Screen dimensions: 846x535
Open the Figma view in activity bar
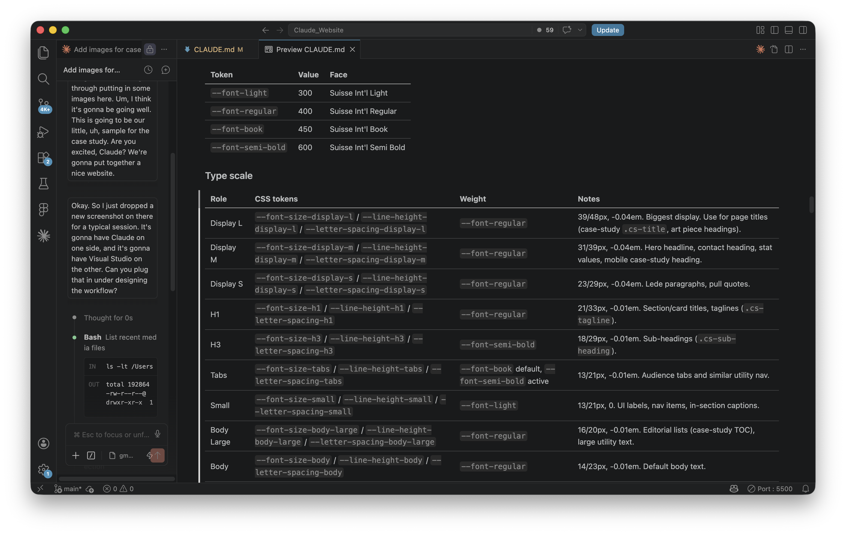pos(43,209)
